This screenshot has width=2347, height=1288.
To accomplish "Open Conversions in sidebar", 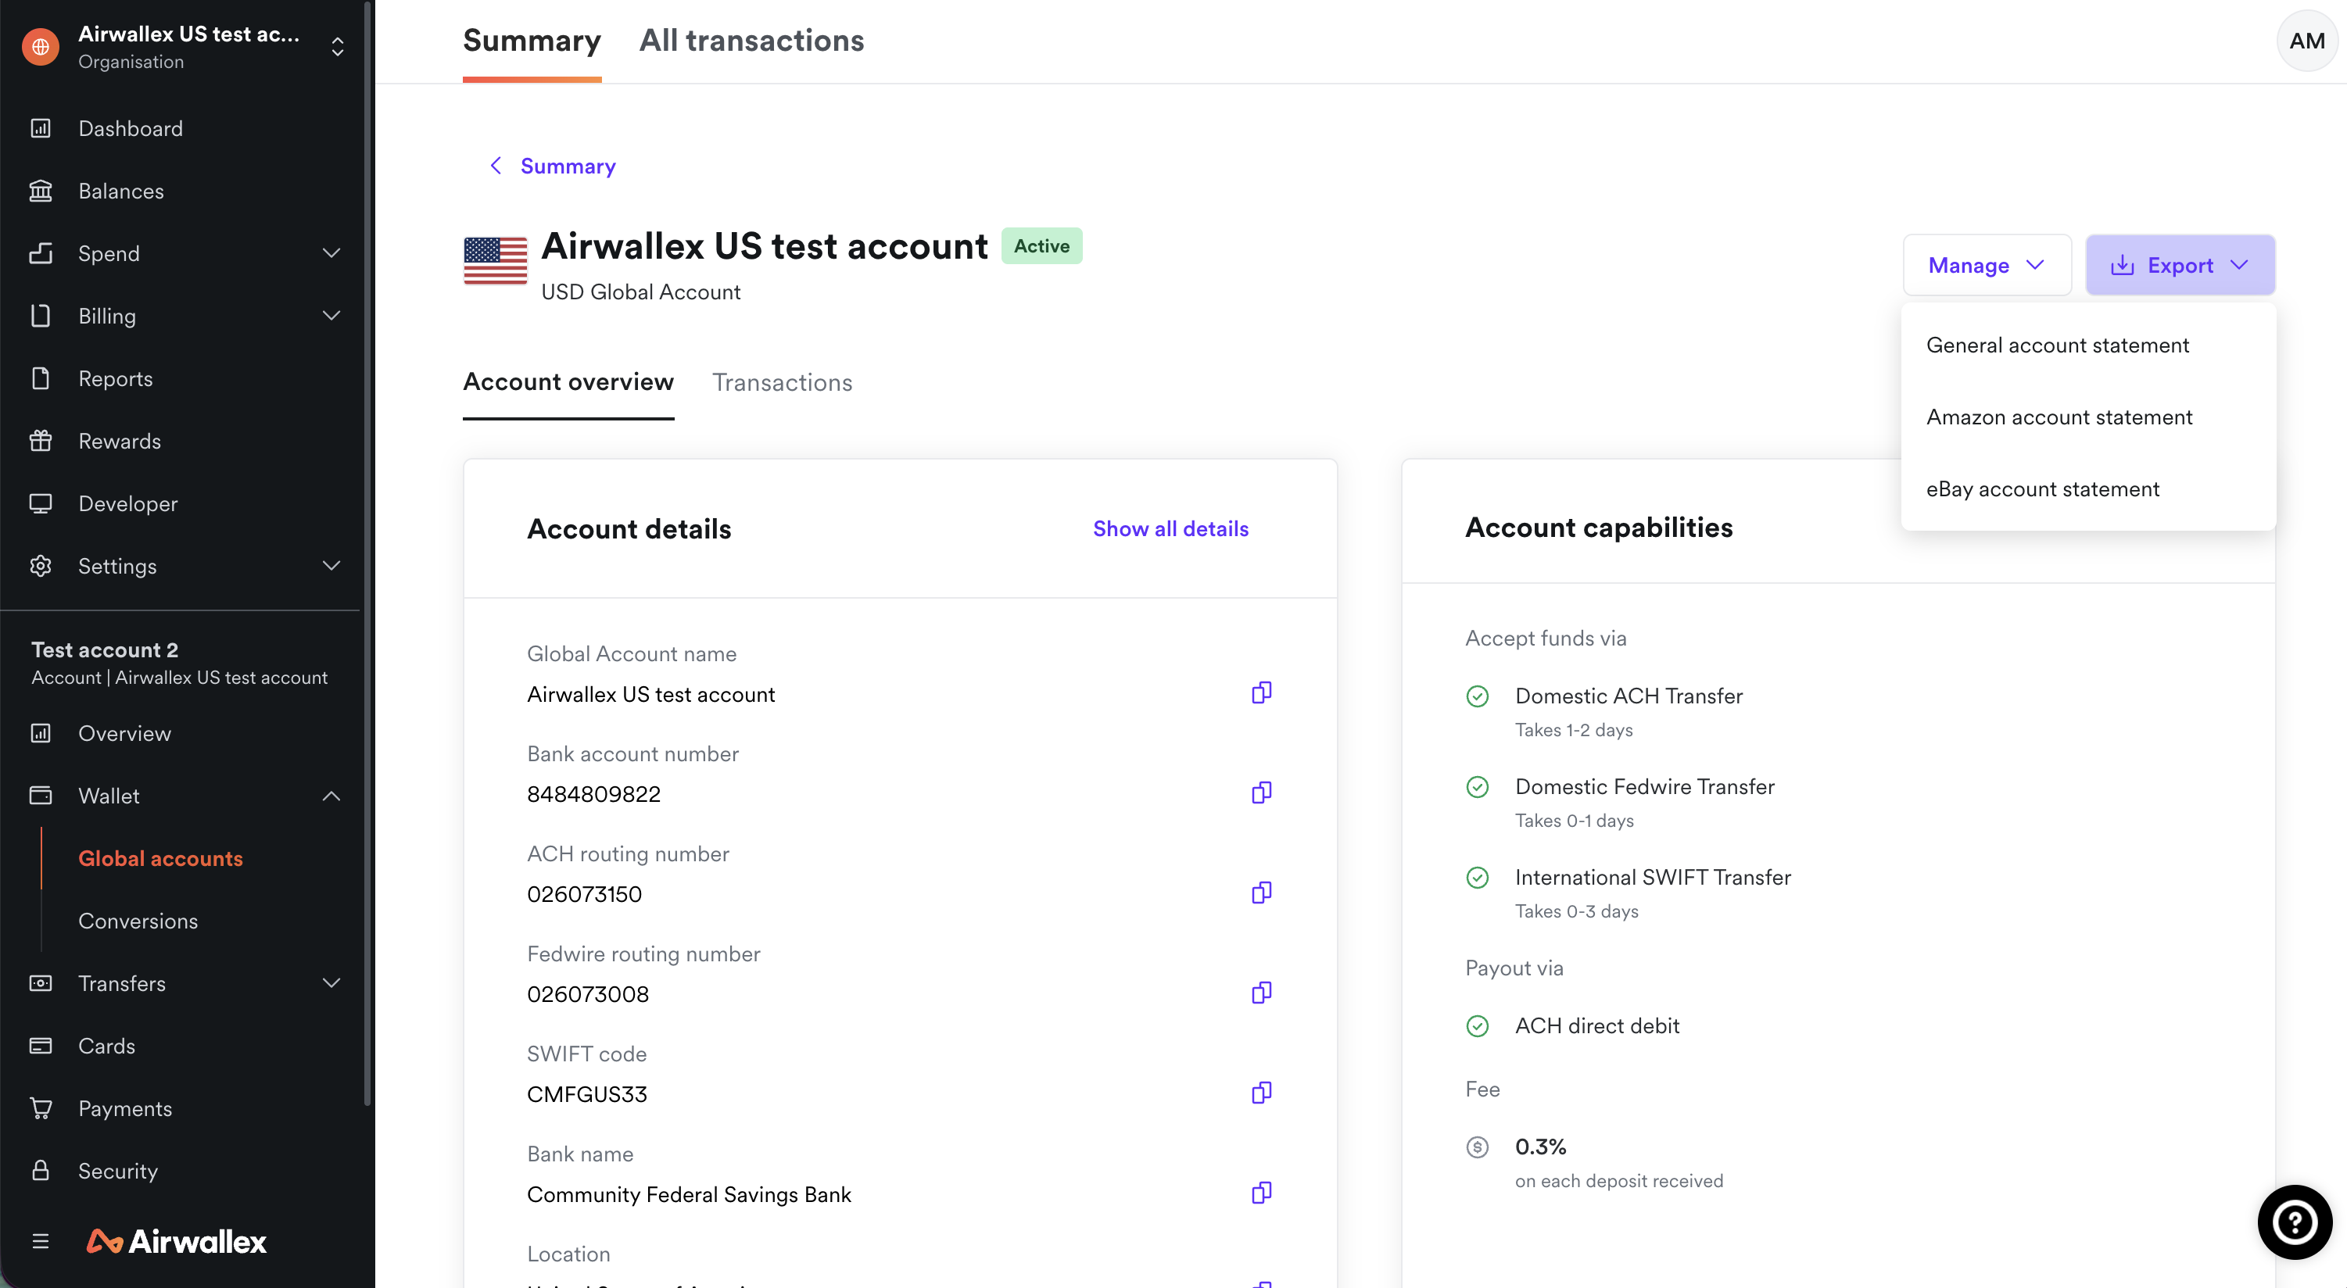I will tap(138, 921).
